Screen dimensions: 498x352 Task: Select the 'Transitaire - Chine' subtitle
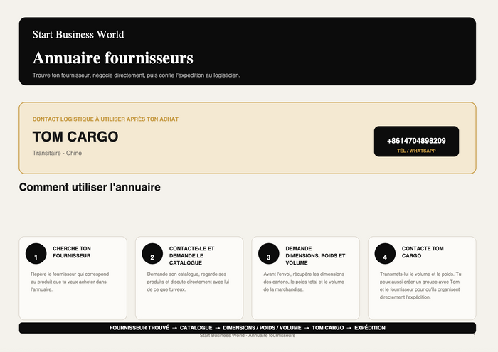point(57,153)
